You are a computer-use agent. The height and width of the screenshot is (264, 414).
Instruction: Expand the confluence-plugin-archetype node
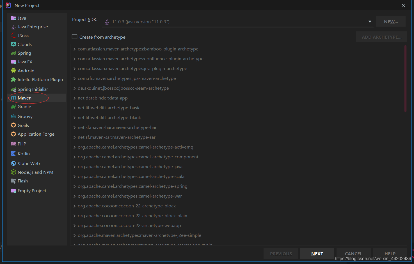click(74, 59)
